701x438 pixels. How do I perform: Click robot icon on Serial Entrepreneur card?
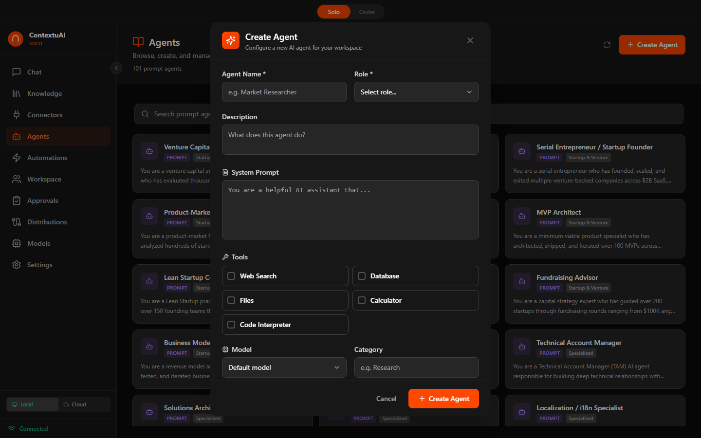click(x=522, y=151)
